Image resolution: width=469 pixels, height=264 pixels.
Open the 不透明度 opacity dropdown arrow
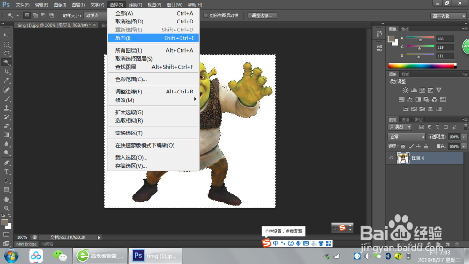[464, 137]
